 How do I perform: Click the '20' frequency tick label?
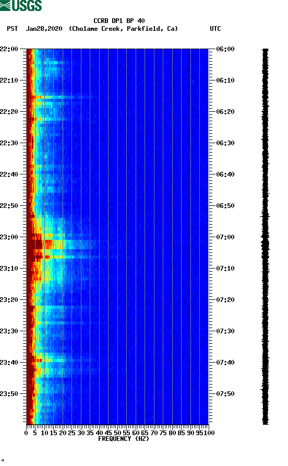click(x=63, y=433)
